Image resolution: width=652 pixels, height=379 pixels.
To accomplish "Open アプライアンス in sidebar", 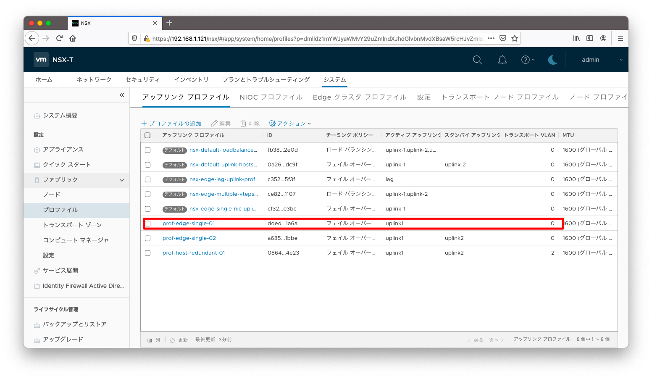I will pyautogui.click(x=63, y=149).
